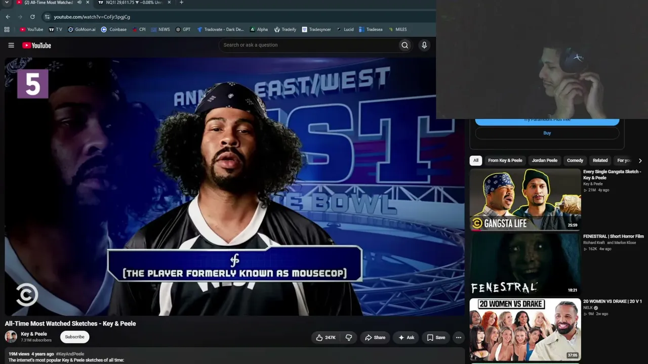The width and height of the screenshot is (648, 364).
Task: Reload the YouTube page
Action: coord(32,17)
